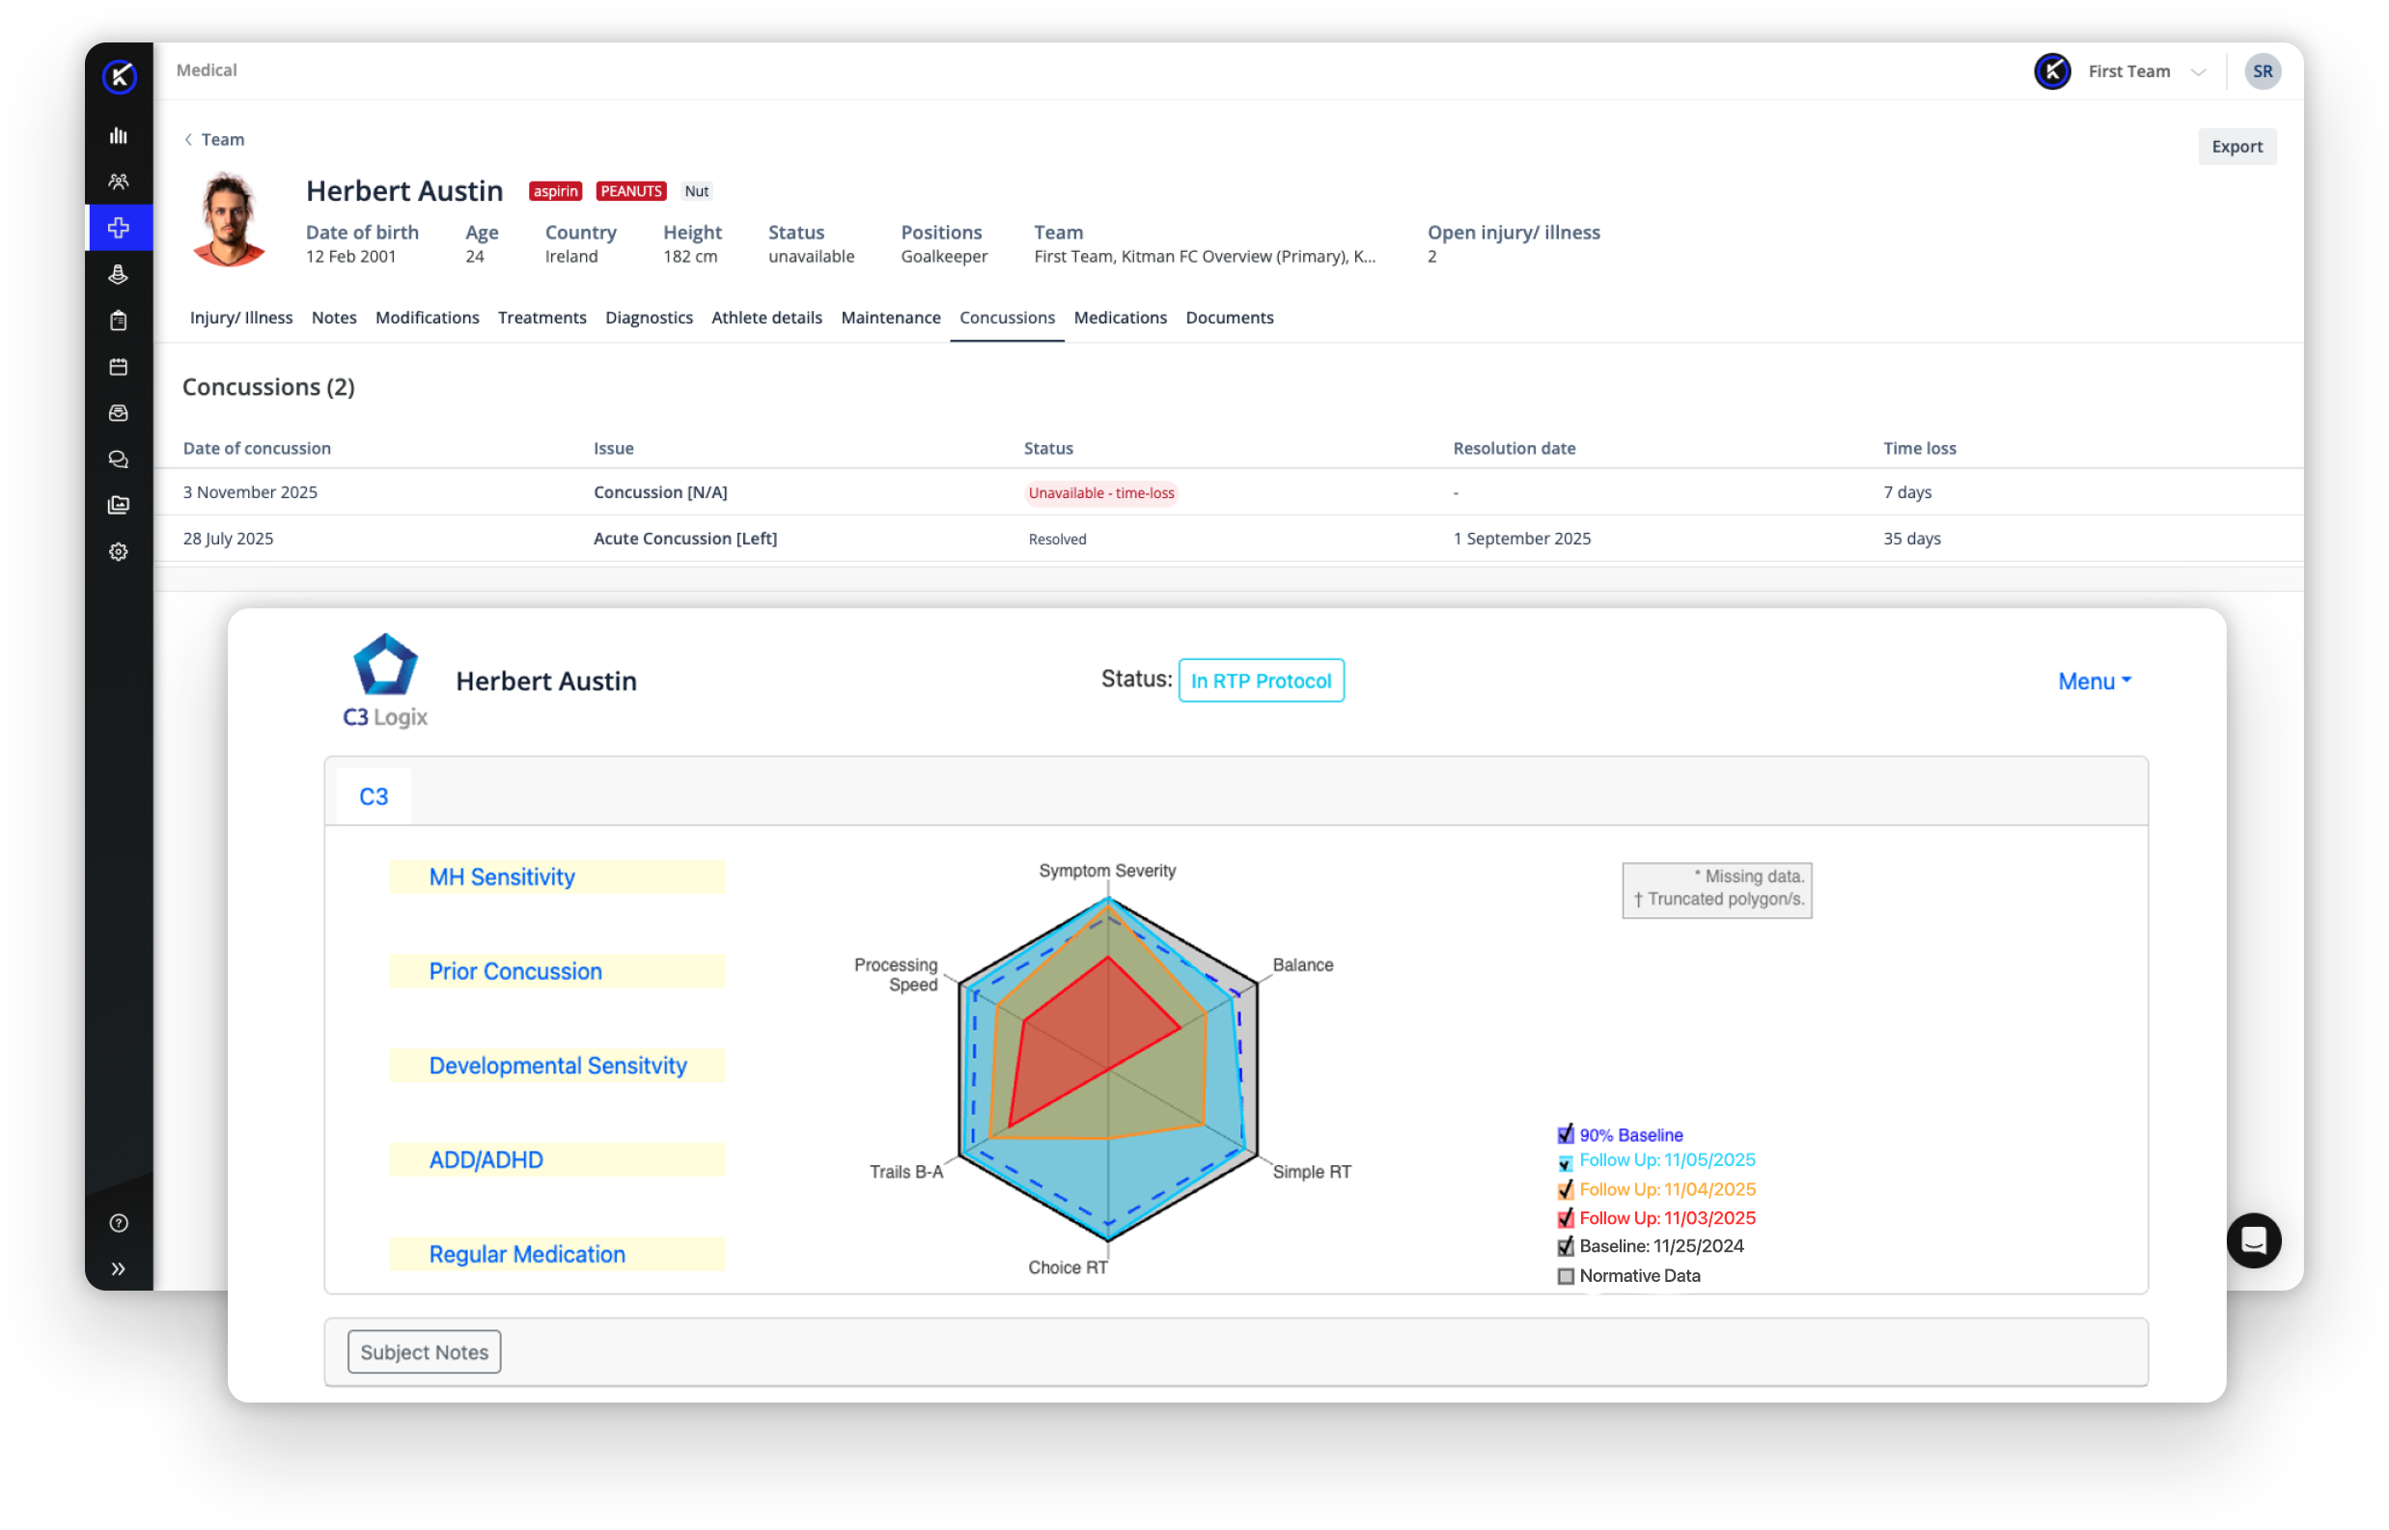Click the help question mark icon
The height and width of the screenshot is (1530, 2389).
tap(118, 1223)
